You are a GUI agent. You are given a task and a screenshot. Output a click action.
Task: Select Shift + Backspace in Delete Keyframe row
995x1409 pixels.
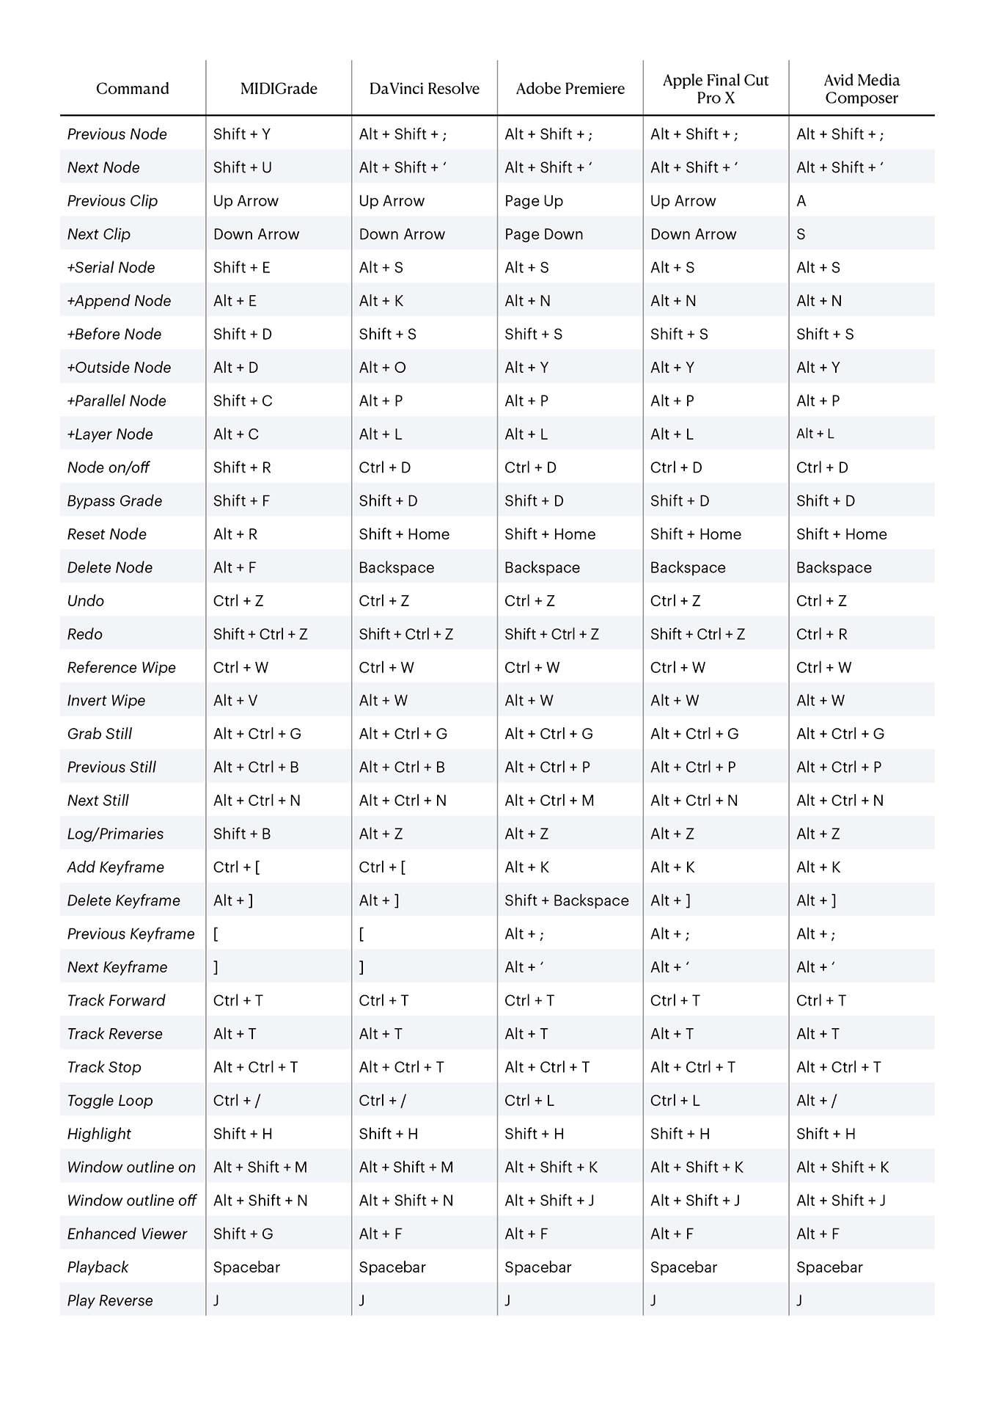[566, 900]
